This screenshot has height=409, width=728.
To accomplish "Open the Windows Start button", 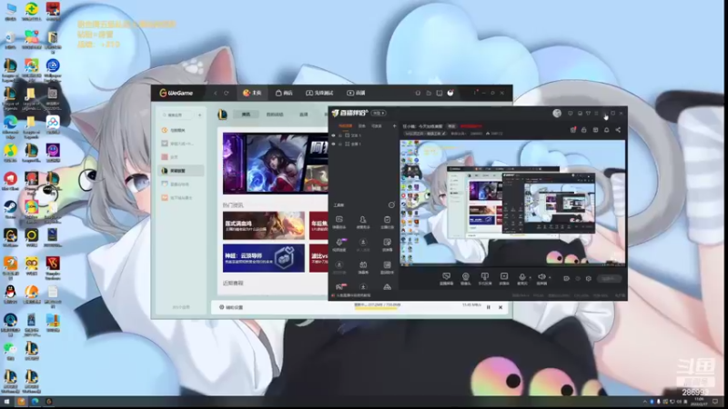I will 6,402.
